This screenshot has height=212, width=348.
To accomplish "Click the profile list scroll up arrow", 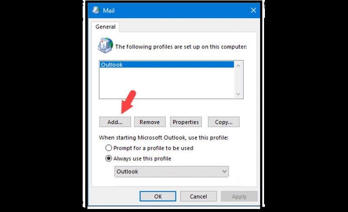I will pos(238,66).
